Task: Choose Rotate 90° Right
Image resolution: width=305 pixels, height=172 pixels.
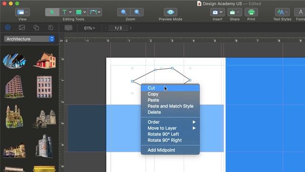Action: 170,140
